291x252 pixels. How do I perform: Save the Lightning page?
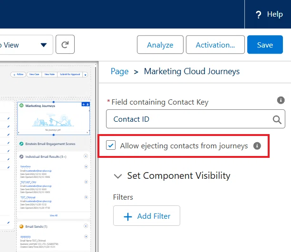[265, 45]
